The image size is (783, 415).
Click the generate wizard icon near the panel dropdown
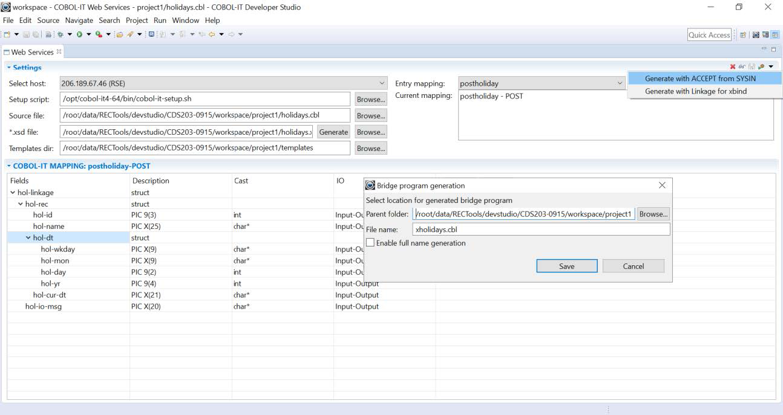tap(761, 66)
